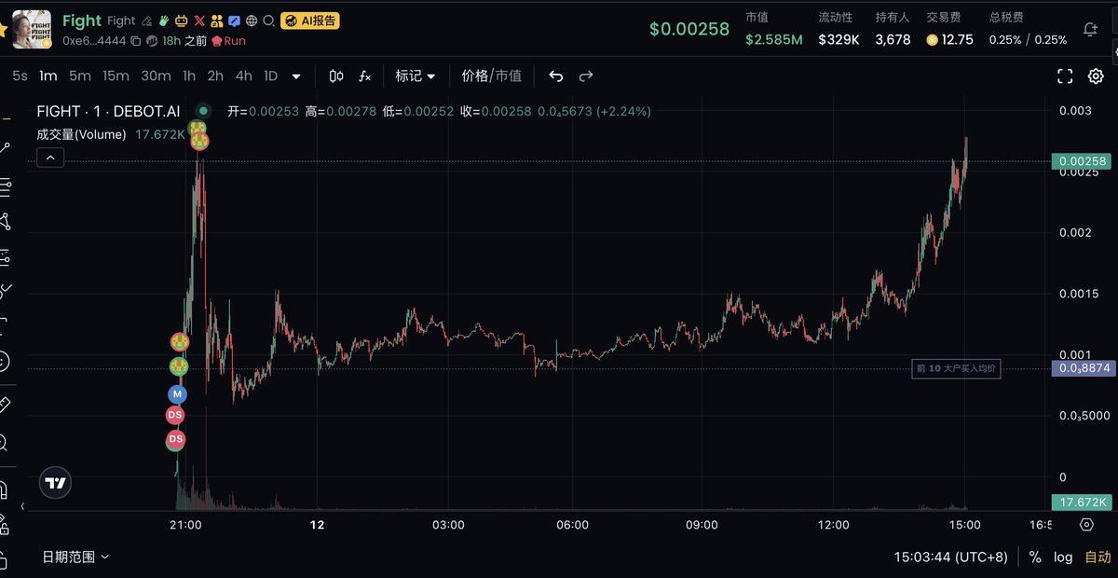Click the yellow community people icon
The width and height of the screenshot is (1118, 578).
[216, 21]
